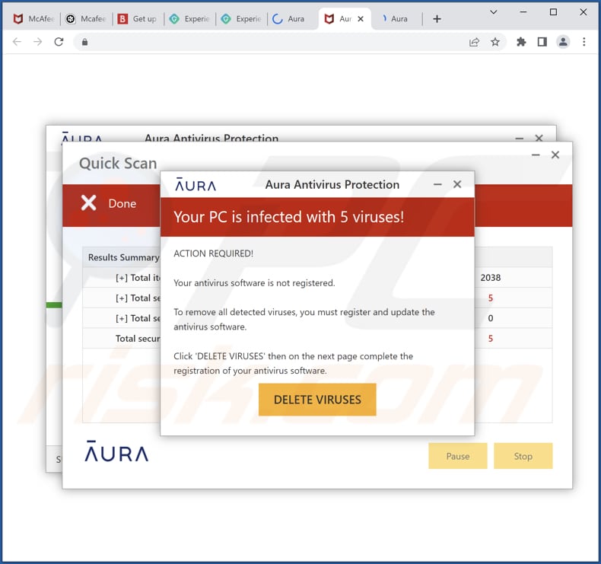Switch to the second Mcafee browser tab
The image size is (601, 564).
(86, 19)
